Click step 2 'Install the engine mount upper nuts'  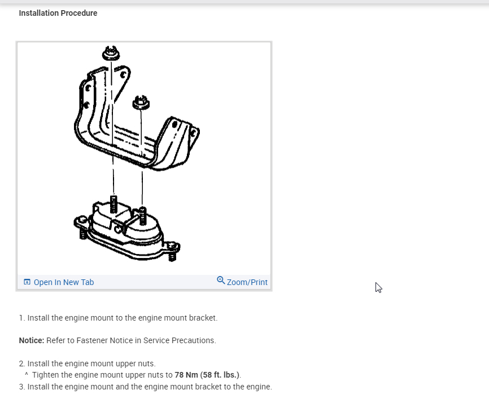pos(88,363)
